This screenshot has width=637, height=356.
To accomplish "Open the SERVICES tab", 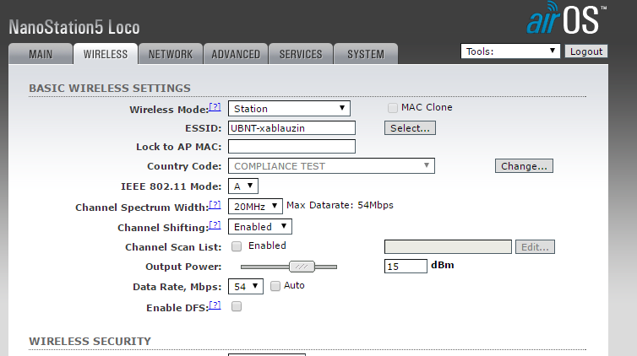I will (301, 54).
